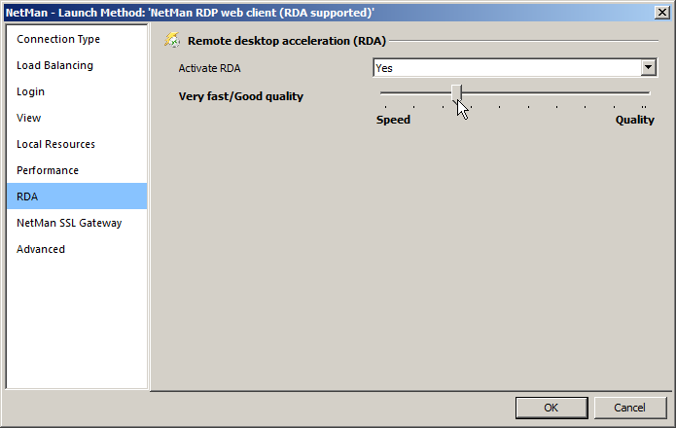Switch to the Advanced settings section
Screen dimensions: 676x428
pyautogui.click(x=41, y=249)
